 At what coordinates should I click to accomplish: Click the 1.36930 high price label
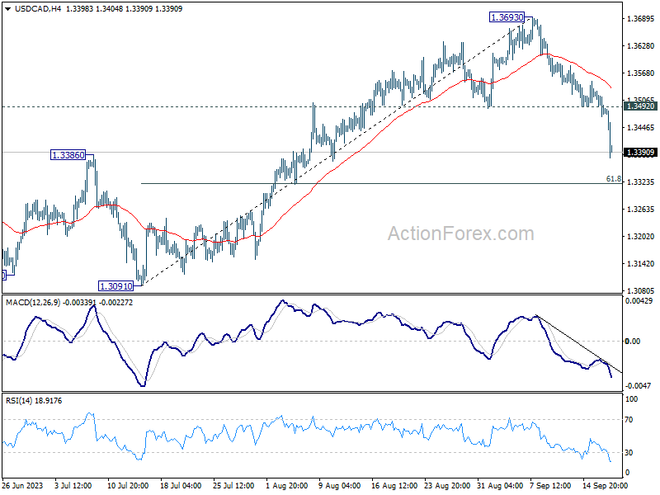click(x=507, y=17)
